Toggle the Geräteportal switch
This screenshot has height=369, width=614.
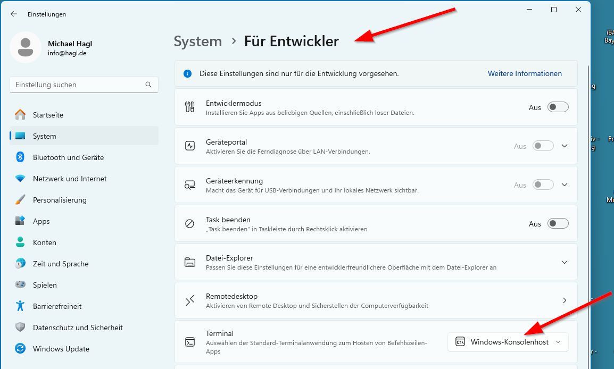(543, 146)
